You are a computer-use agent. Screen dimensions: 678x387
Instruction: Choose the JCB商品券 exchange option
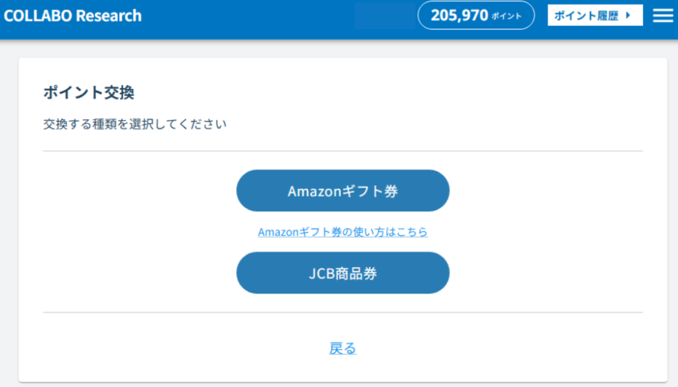click(342, 272)
